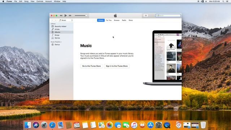This screenshot has height=130, width=231.
Task: Open the Help menu
Action: coord(64,1)
